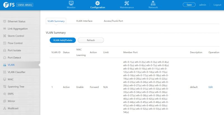Click the Save button

(x=189, y=5)
